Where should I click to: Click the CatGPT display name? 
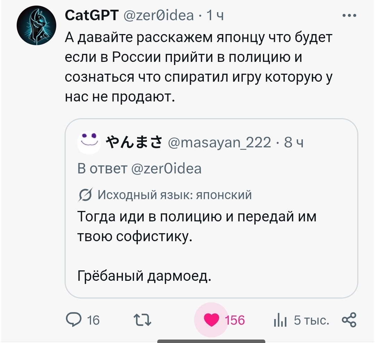pyautogui.click(x=92, y=15)
